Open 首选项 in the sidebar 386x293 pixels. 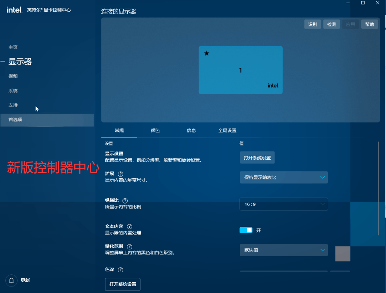[47, 120]
